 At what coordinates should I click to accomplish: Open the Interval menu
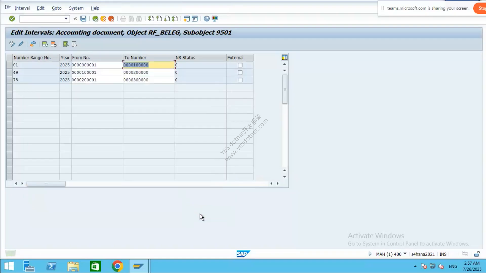coord(22,8)
